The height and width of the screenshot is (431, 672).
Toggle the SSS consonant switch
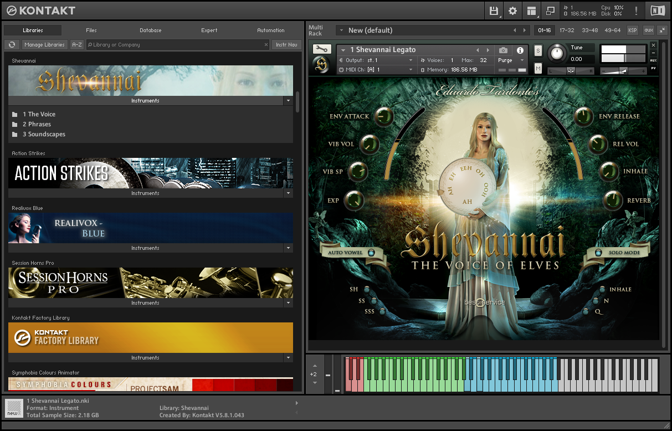[382, 311]
